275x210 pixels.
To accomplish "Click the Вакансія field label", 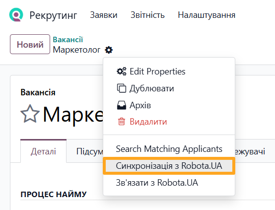I will coord(38,92).
